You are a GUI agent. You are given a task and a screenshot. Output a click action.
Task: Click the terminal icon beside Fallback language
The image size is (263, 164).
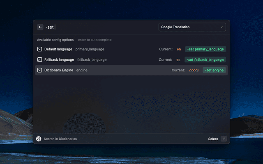[x=40, y=59]
